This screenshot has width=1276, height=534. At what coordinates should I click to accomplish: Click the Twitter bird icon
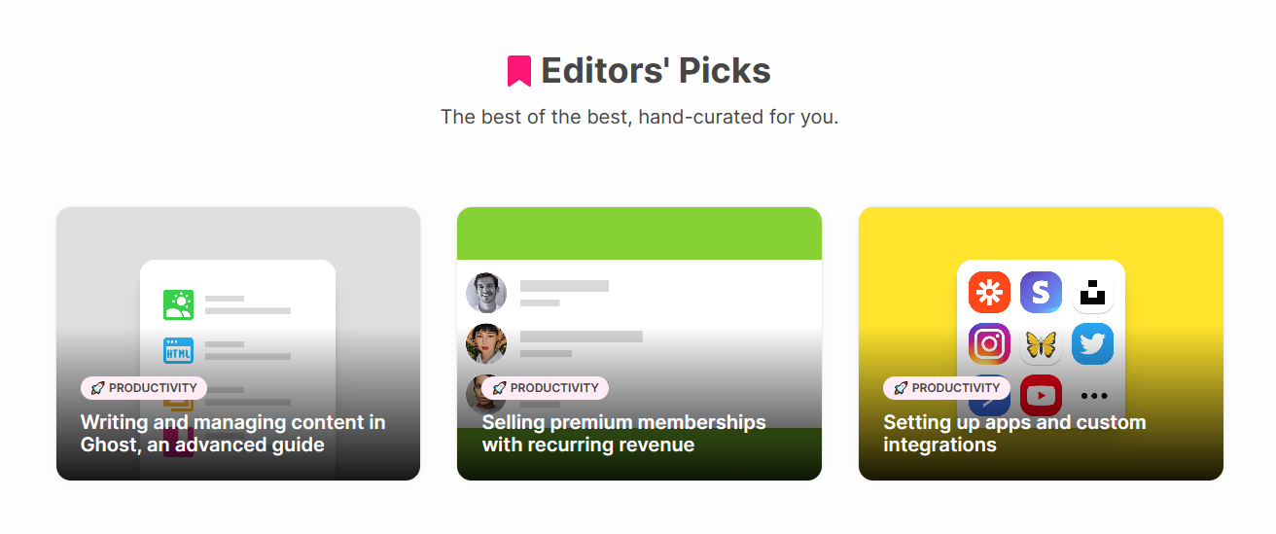[x=1092, y=344]
